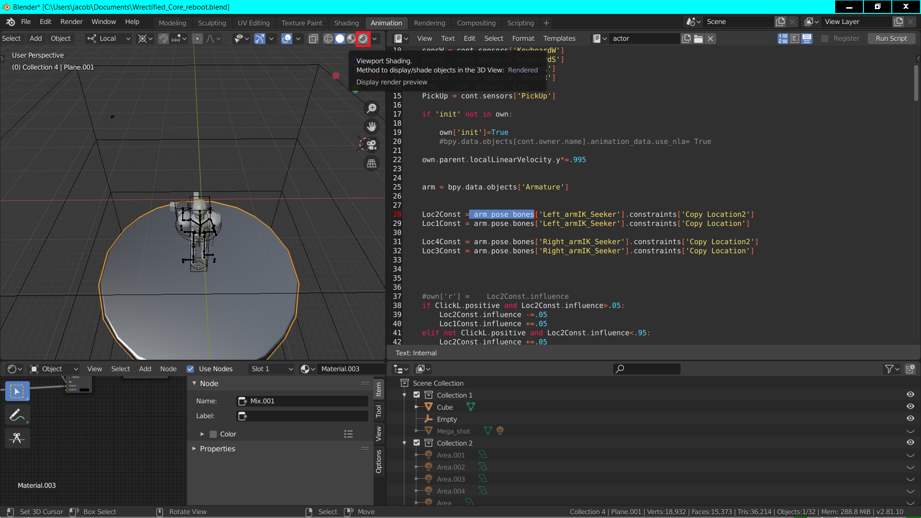
Task: Uncheck Use Nodes checkbox
Action: (190, 369)
